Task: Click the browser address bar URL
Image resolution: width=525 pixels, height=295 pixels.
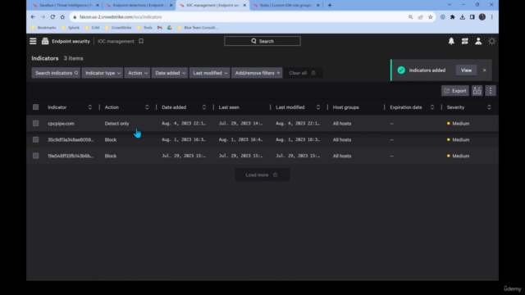Action: point(121,17)
